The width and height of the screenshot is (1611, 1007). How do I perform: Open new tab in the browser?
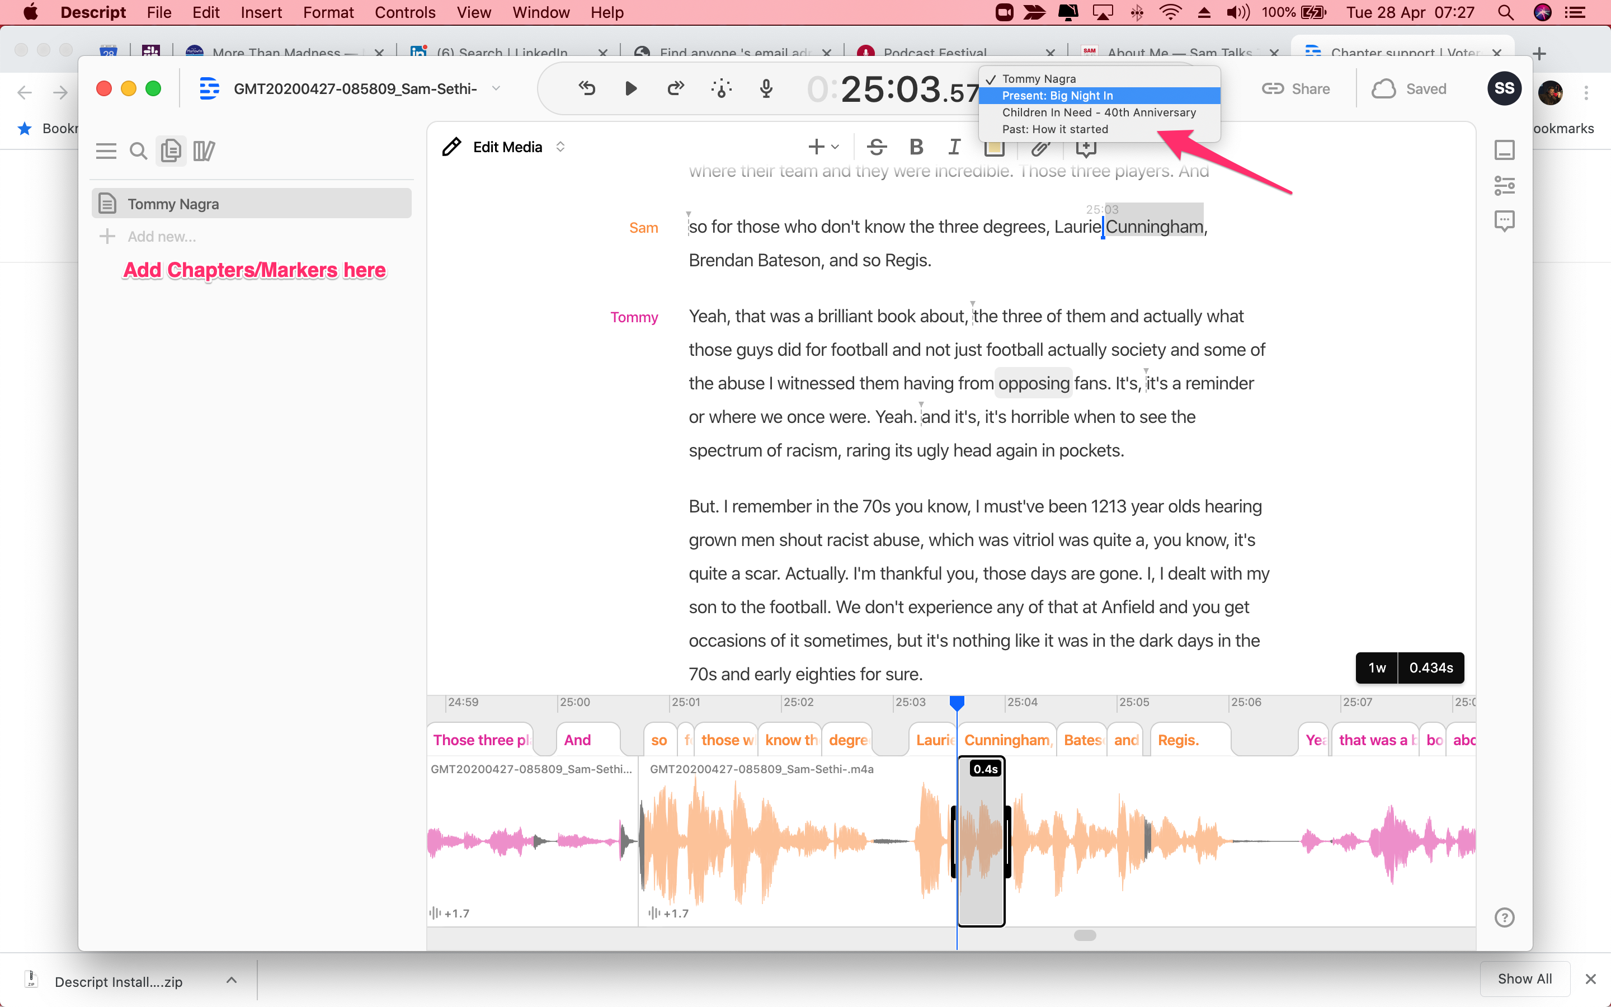(1539, 53)
